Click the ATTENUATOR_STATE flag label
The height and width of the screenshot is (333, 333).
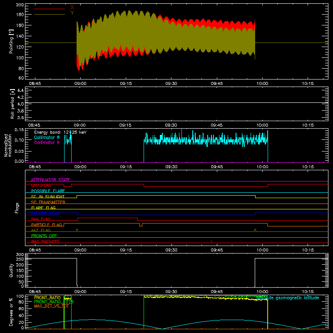[50, 180]
